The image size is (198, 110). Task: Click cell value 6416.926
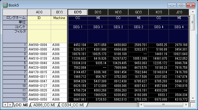[98, 59]
